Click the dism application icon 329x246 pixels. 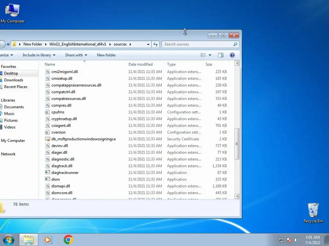pyautogui.click(x=48, y=179)
